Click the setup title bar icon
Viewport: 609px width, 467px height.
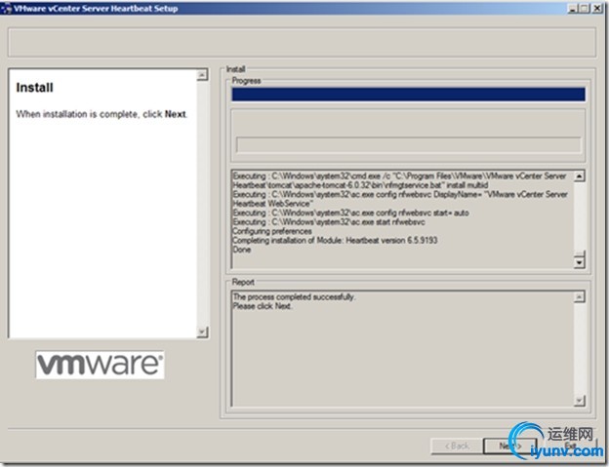coord(6,8)
